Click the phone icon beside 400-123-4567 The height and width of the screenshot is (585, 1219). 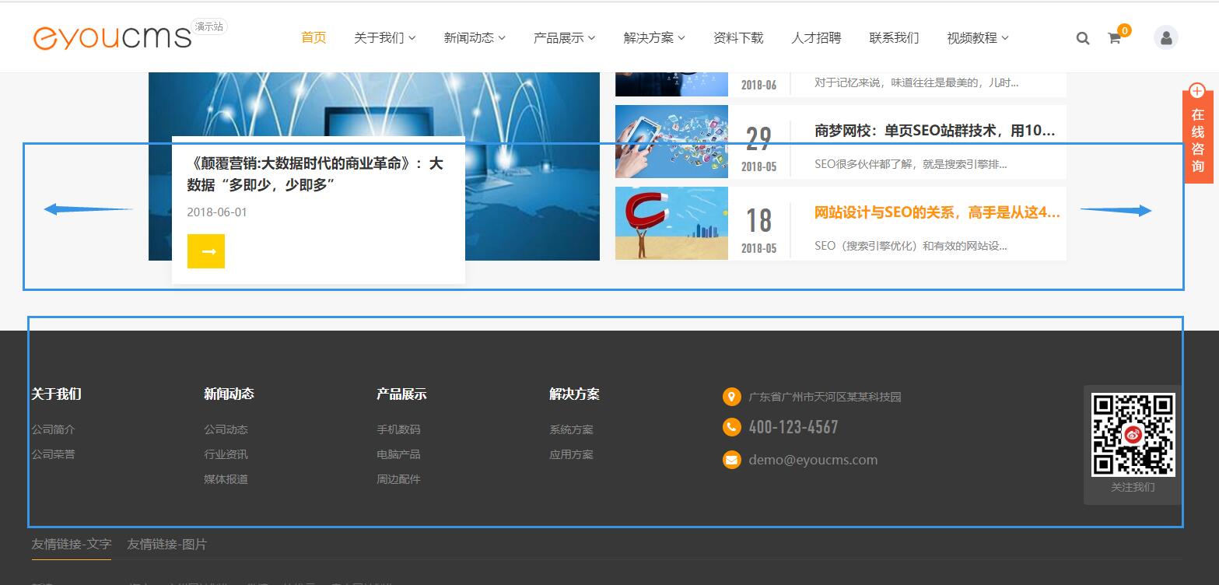731,427
